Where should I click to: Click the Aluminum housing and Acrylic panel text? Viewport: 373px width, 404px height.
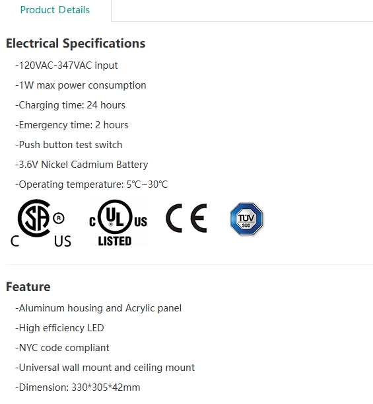(x=98, y=308)
